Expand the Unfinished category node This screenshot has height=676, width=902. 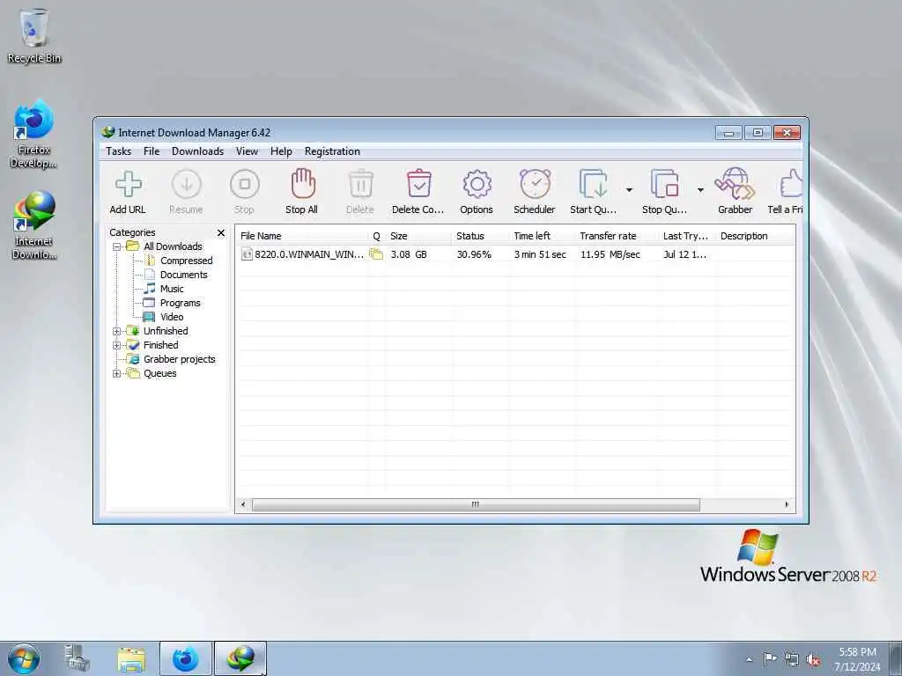(x=117, y=331)
